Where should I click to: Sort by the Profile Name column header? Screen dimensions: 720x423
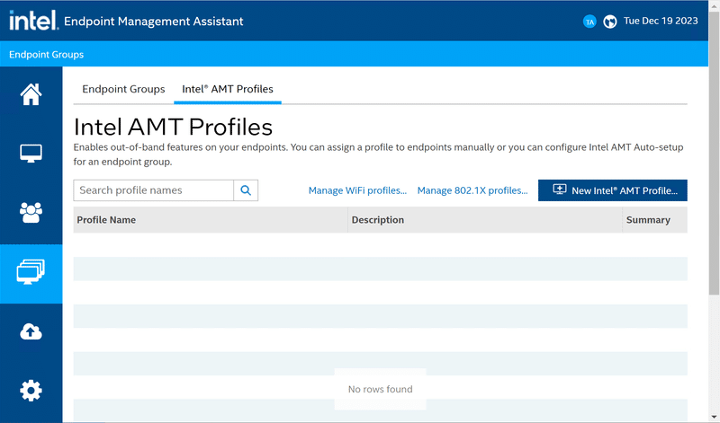tap(106, 220)
